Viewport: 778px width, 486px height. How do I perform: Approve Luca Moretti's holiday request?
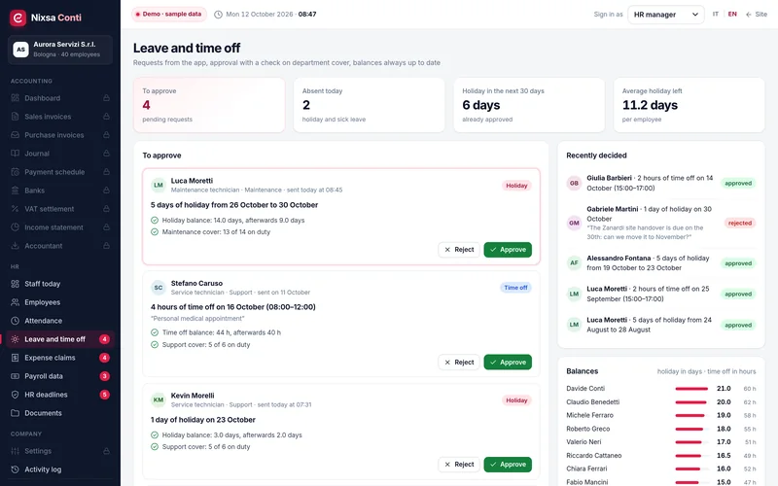(x=508, y=250)
